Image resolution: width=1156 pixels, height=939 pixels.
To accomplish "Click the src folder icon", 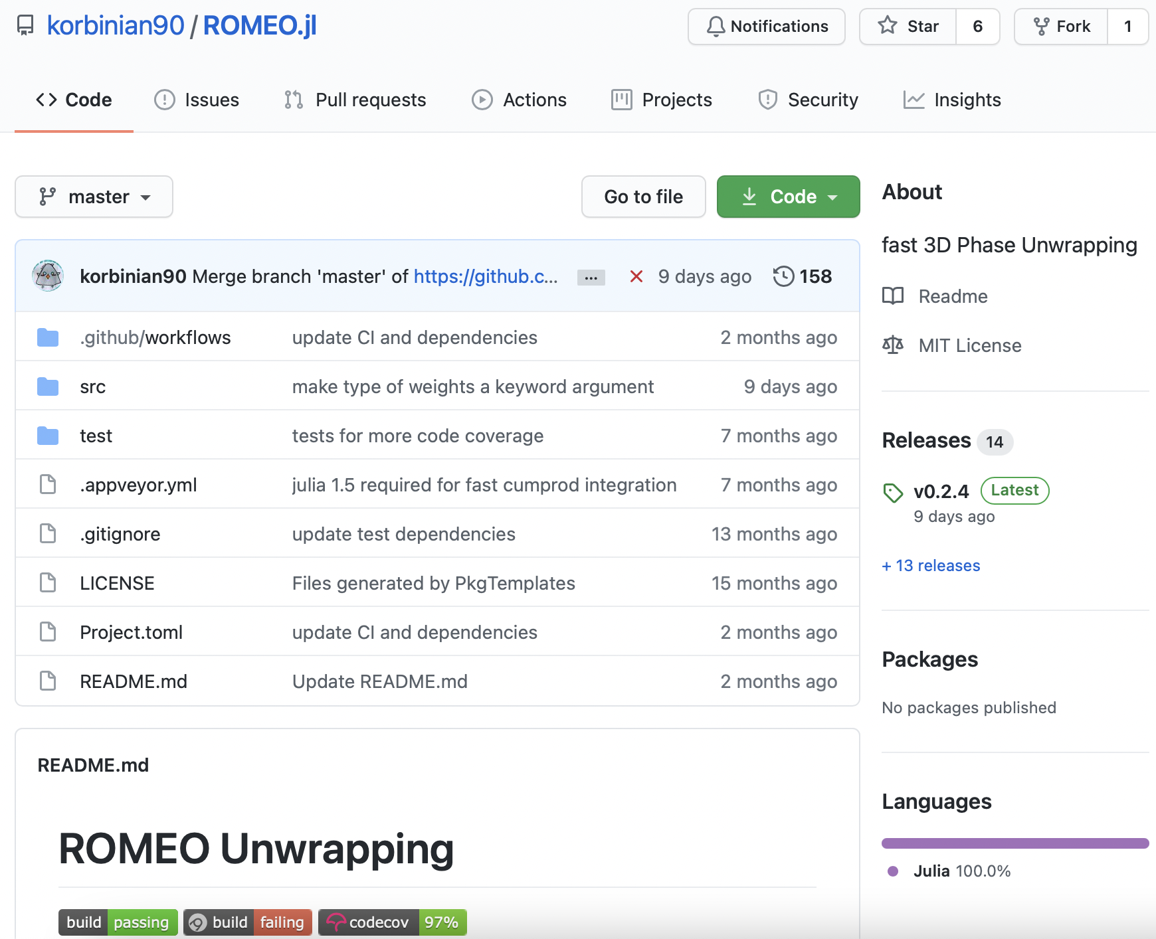I will (48, 386).
